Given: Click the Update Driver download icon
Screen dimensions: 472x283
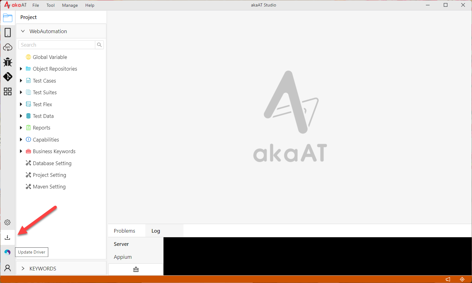Looking at the screenshot, I should [7, 237].
